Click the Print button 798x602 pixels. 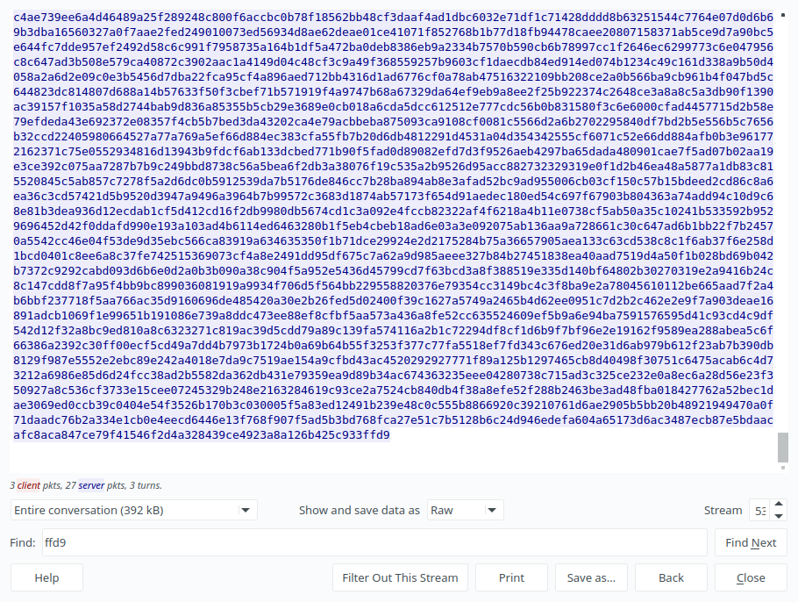[511, 577]
